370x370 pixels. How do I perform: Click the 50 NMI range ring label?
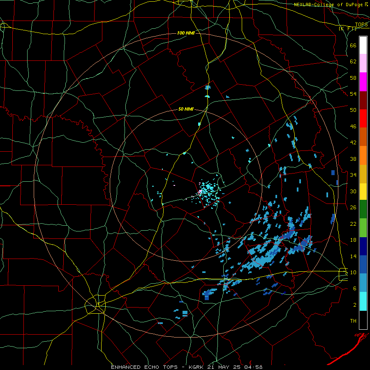[186, 109]
